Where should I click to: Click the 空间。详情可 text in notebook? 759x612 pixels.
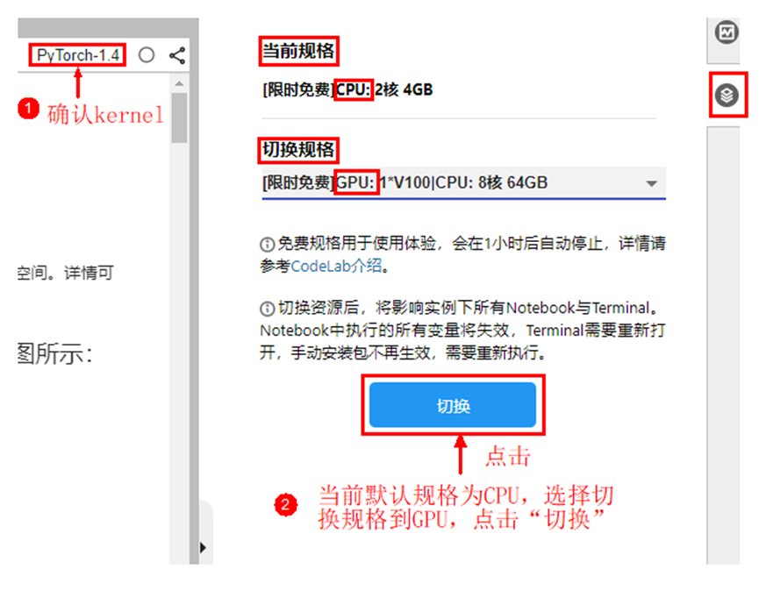pos(65,273)
